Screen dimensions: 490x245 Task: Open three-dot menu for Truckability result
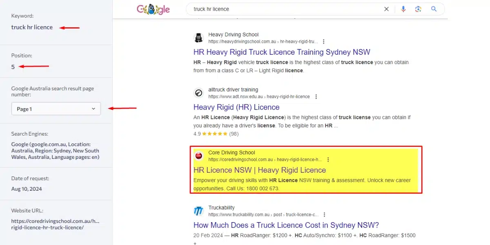324,214
